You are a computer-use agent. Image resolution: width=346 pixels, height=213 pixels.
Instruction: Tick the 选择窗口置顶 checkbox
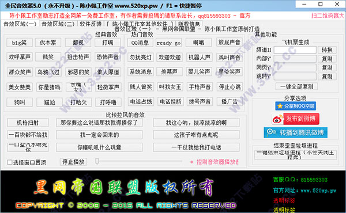(x=10, y=162)
